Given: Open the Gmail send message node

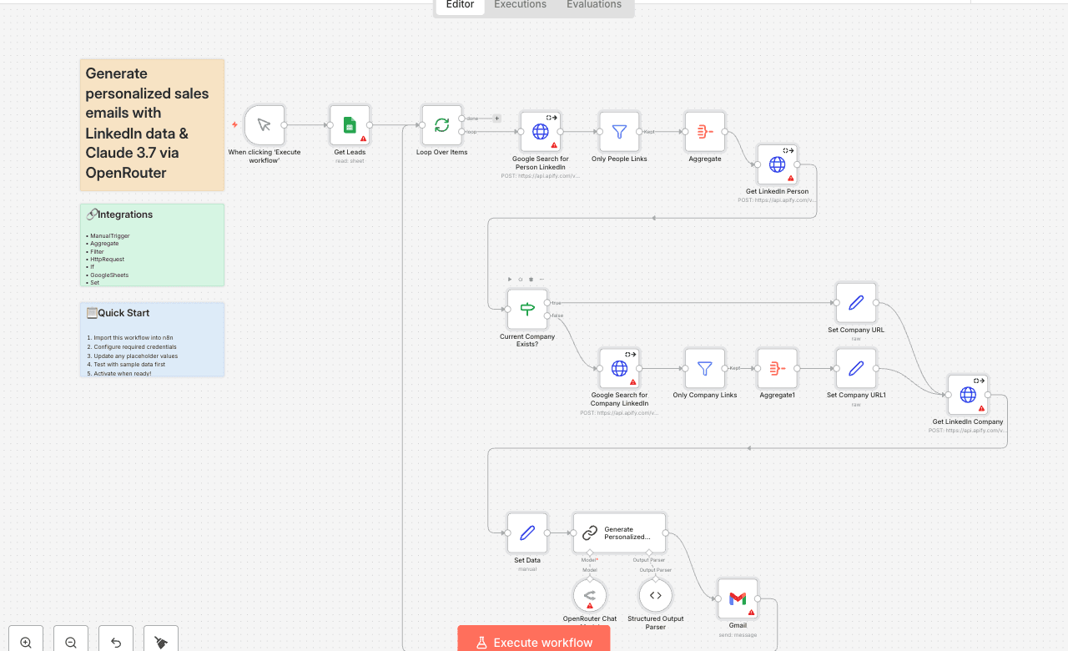Looking at the screenshot, I should pos(737,598).
